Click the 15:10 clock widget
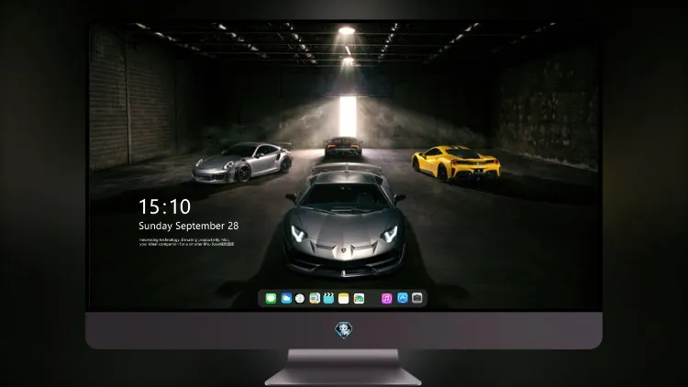688x387 pixels. coord(165,206)
